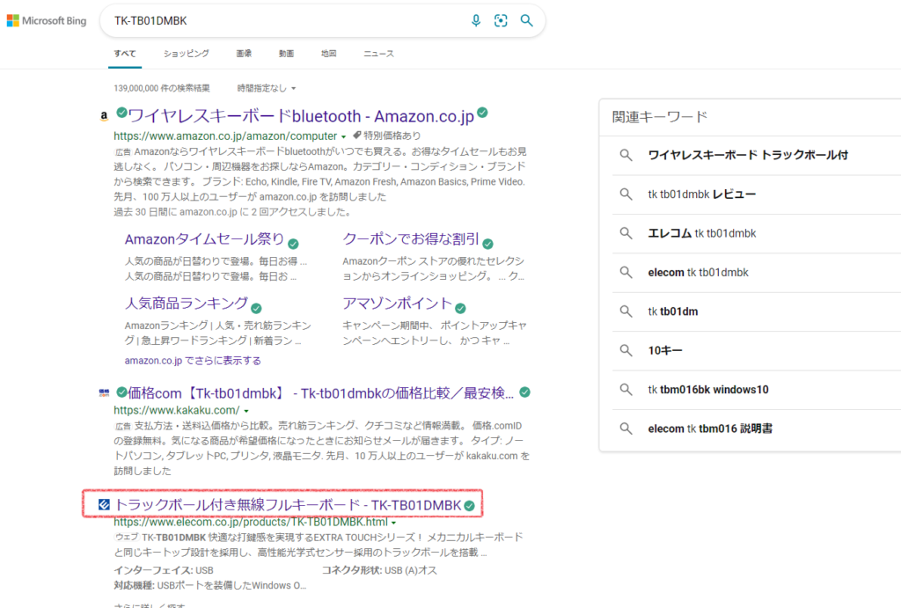
Task: Click the Amazon favicon beside the first ad
Action: (104, 115)
